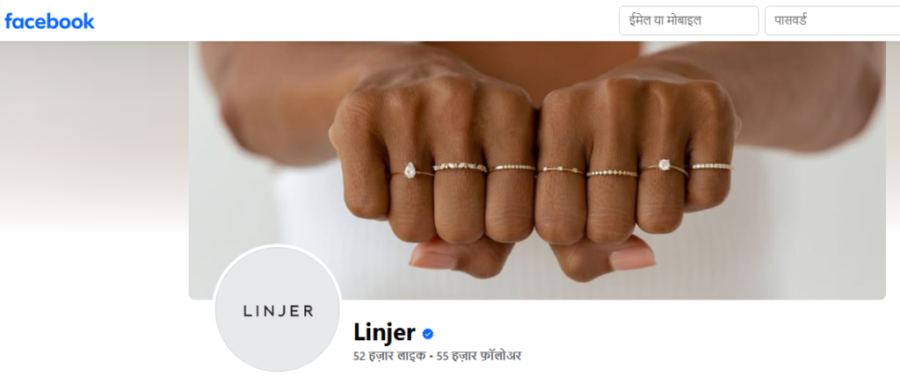Click the Linjer page name heading
The height and width of the screenshot is (384, 900).
[385, 333]
